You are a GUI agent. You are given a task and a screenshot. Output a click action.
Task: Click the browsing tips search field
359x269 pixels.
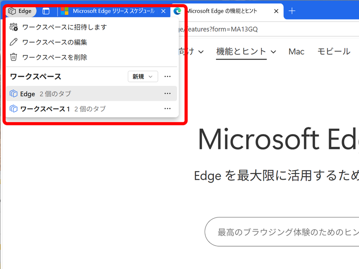(287, 232)
